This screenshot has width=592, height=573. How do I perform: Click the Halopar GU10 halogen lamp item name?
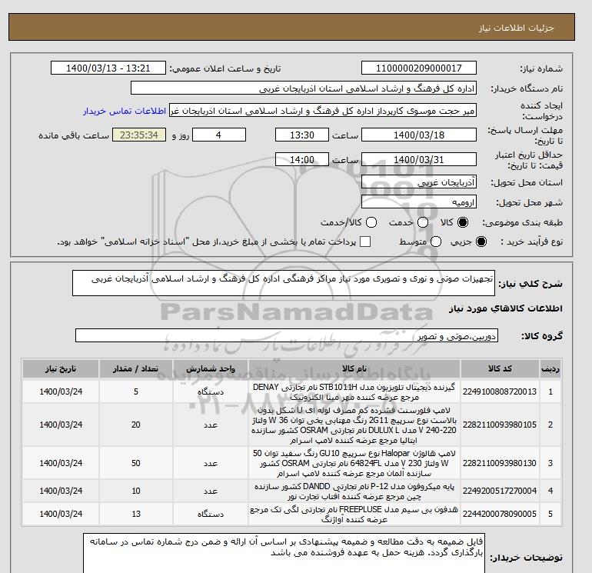coord(354,463)
